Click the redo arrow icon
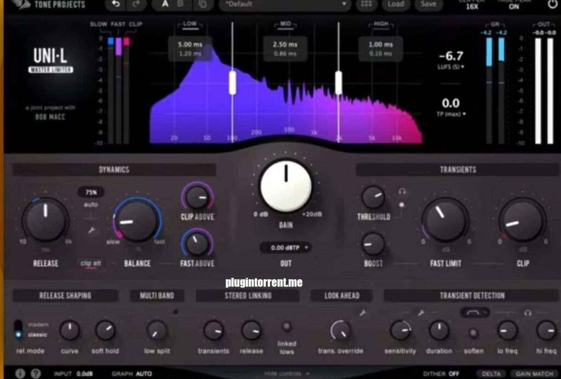 click(x=136, y=4)
